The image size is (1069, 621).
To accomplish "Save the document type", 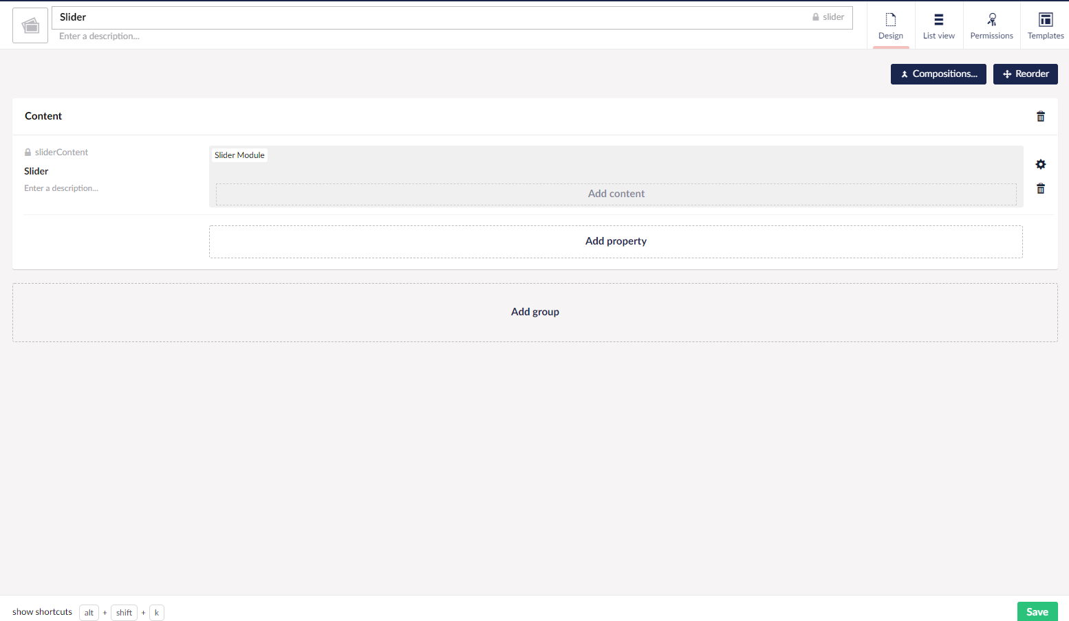I will tap(1037, 611).
